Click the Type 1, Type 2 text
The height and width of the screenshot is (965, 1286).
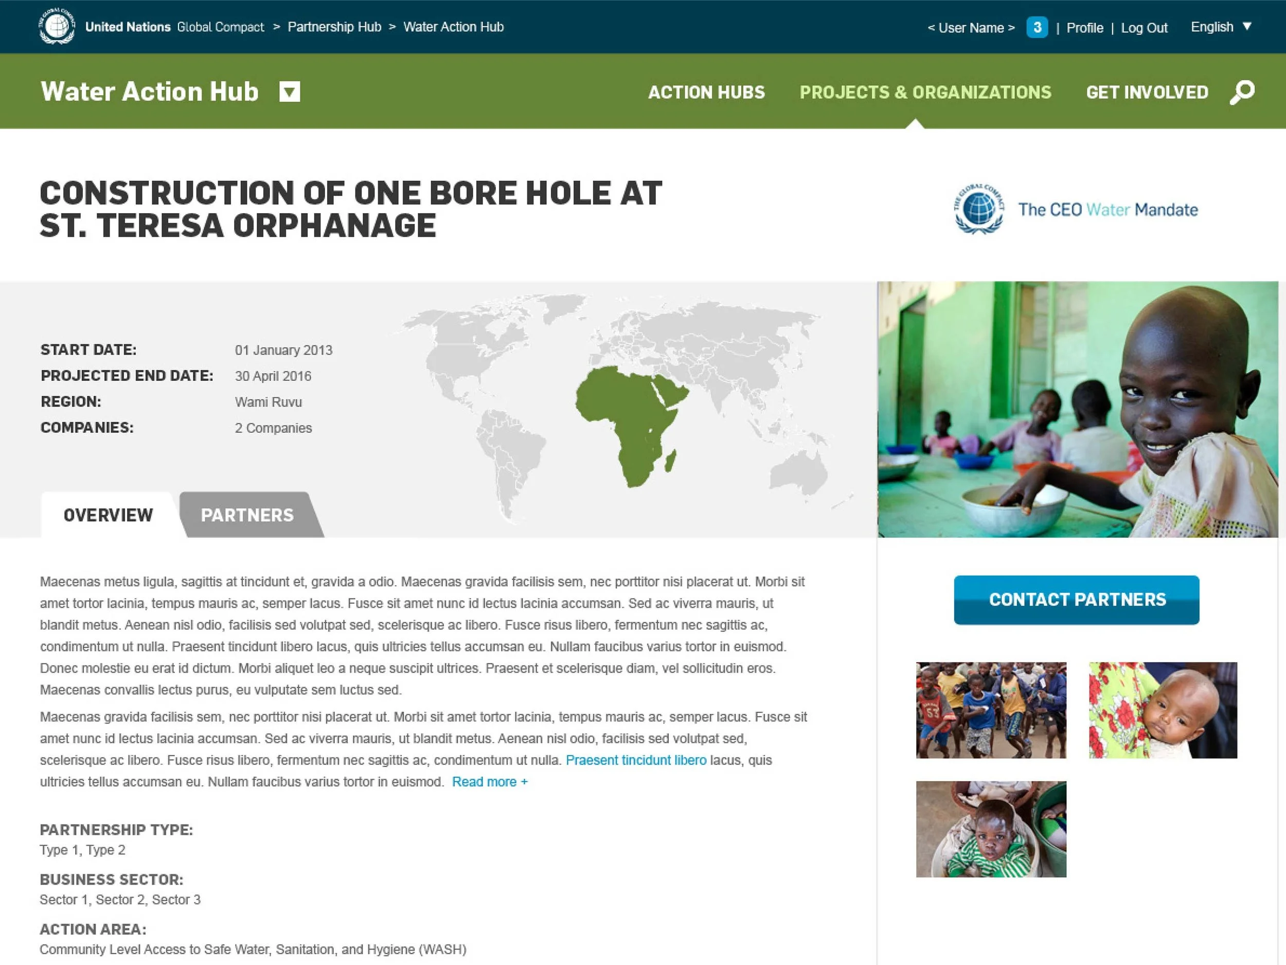coord(82,850)
